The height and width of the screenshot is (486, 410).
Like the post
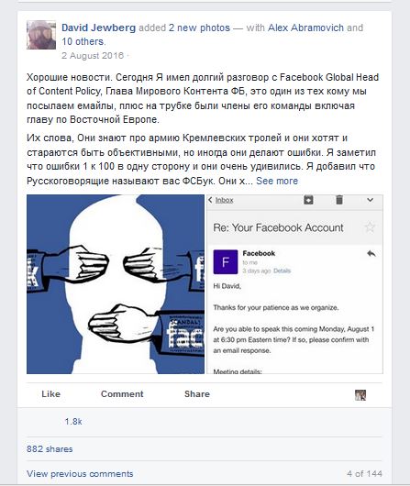[x=50, y=394]
